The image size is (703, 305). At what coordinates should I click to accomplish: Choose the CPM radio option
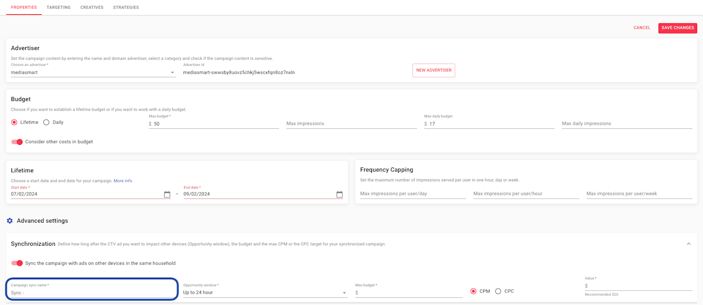473,291
